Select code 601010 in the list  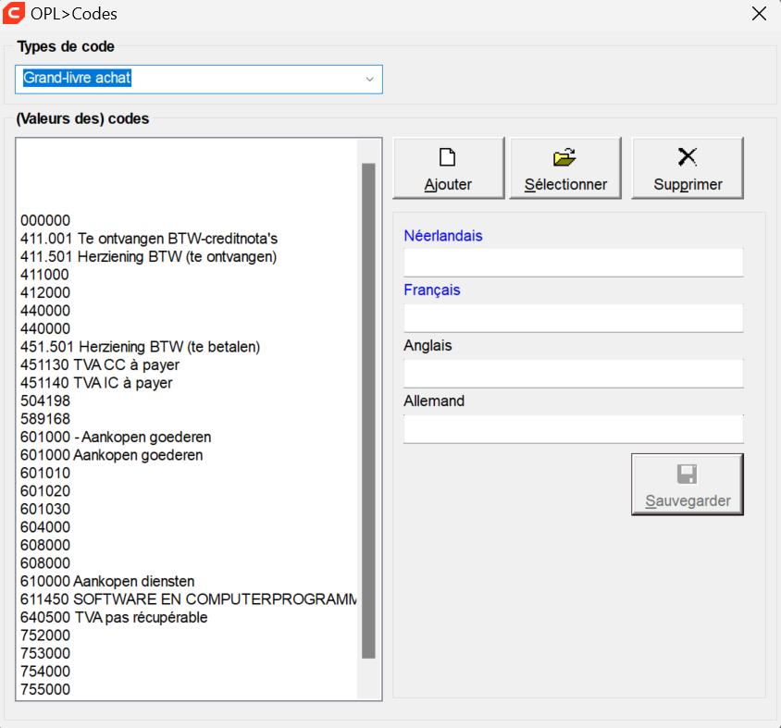[188, 473]
